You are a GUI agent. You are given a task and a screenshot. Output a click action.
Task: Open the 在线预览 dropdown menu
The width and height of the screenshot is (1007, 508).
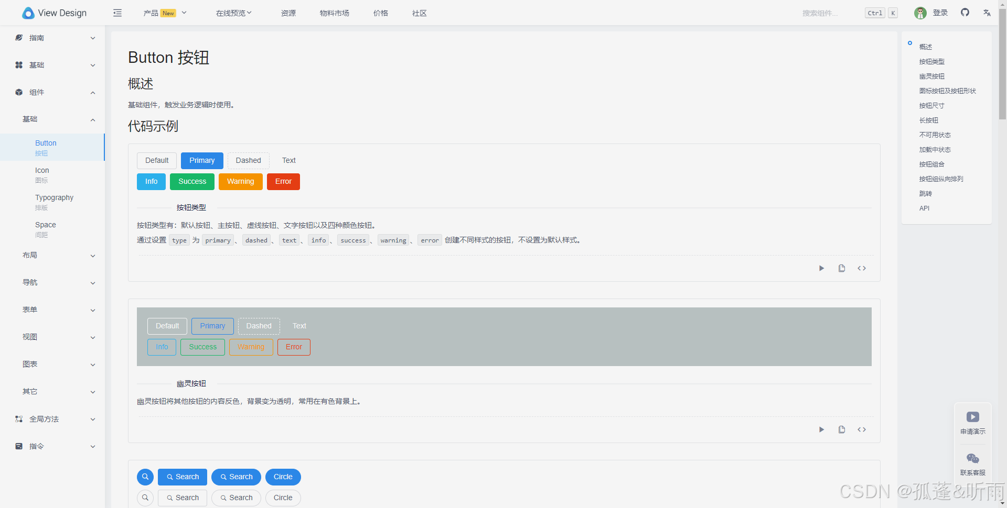[234, 13]
